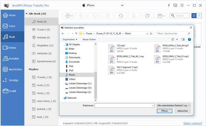Click the Daten verloren? link
Screen dimensions: 206x126
click(x=193, y=123)
